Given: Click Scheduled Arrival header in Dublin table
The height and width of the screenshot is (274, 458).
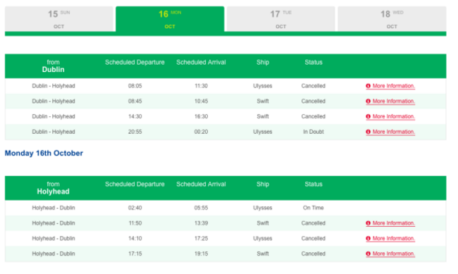Looking at the screenshot, I should pos(201,62).
